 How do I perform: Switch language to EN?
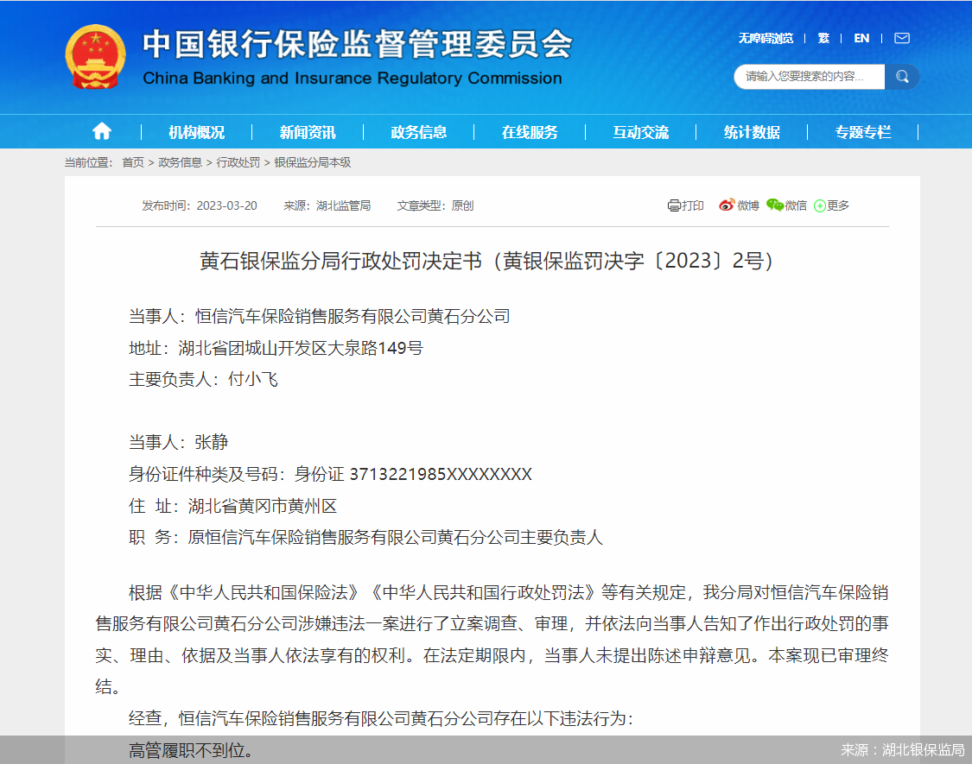861,38
